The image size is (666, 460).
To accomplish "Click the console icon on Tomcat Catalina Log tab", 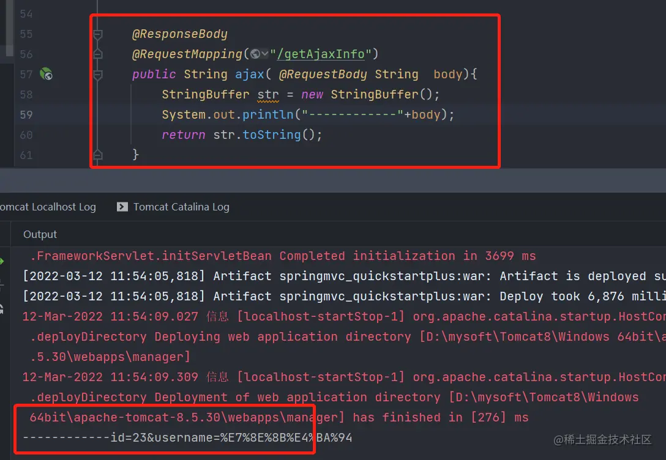I will pos(122,207).
